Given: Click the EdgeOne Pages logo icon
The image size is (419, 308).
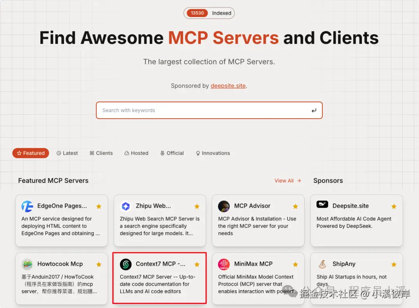Looking at the screenshot, I should point(27,206).
